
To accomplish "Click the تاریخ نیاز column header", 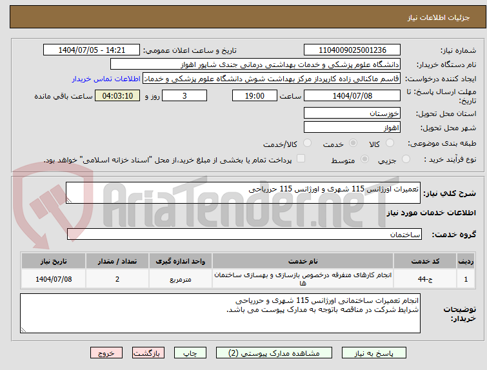I will (x=54, y=261).
